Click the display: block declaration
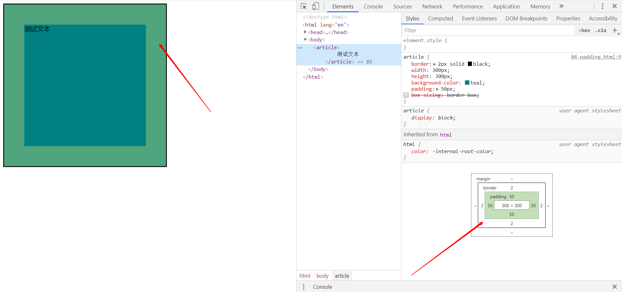Screen dimensions: 622x292 (x=433, y=118)
